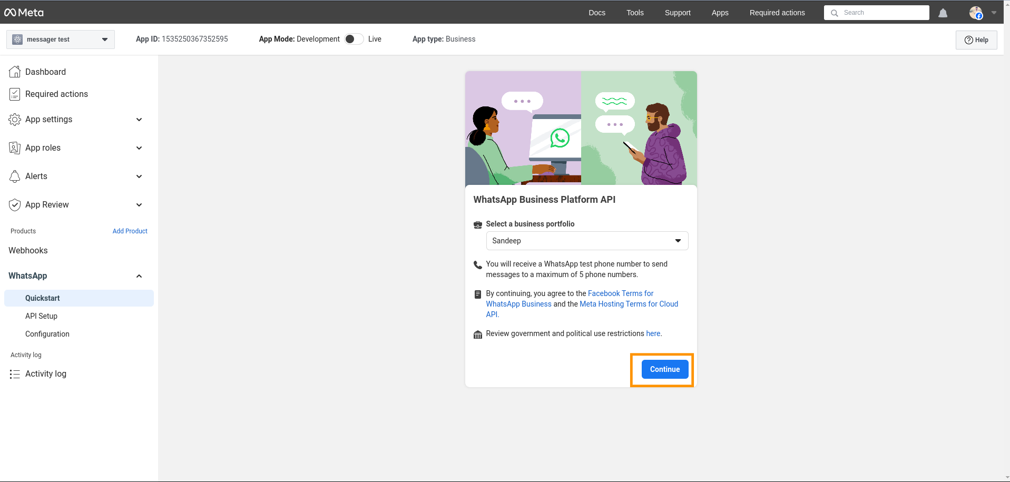Screen dimensions: 1010x482
Task: Open API Setup under WhatsApp
Action: click(x=41, y=316)
